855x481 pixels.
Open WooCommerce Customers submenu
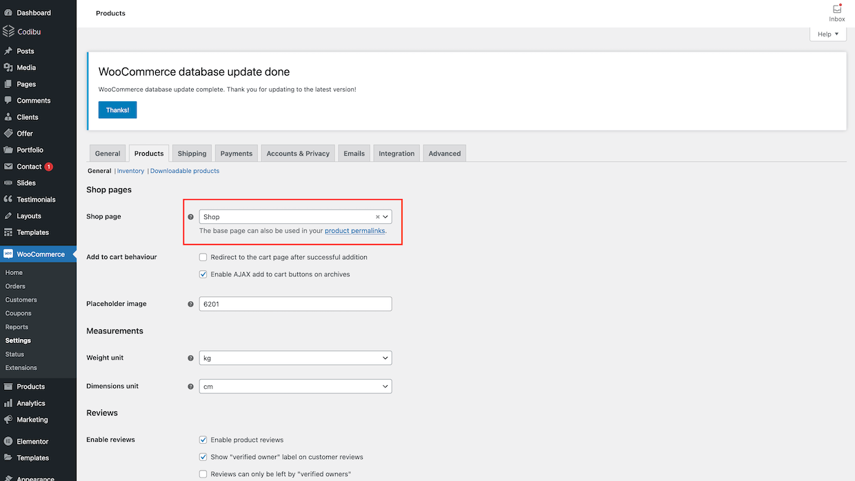click(x=21, y=300)
